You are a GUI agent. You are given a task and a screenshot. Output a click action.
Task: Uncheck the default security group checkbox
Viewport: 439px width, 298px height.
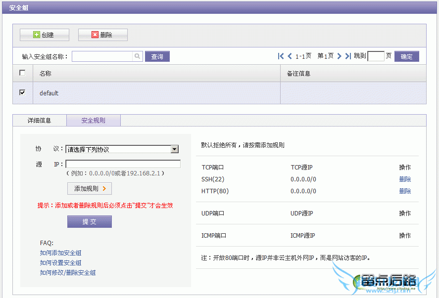tap(22, 92)
